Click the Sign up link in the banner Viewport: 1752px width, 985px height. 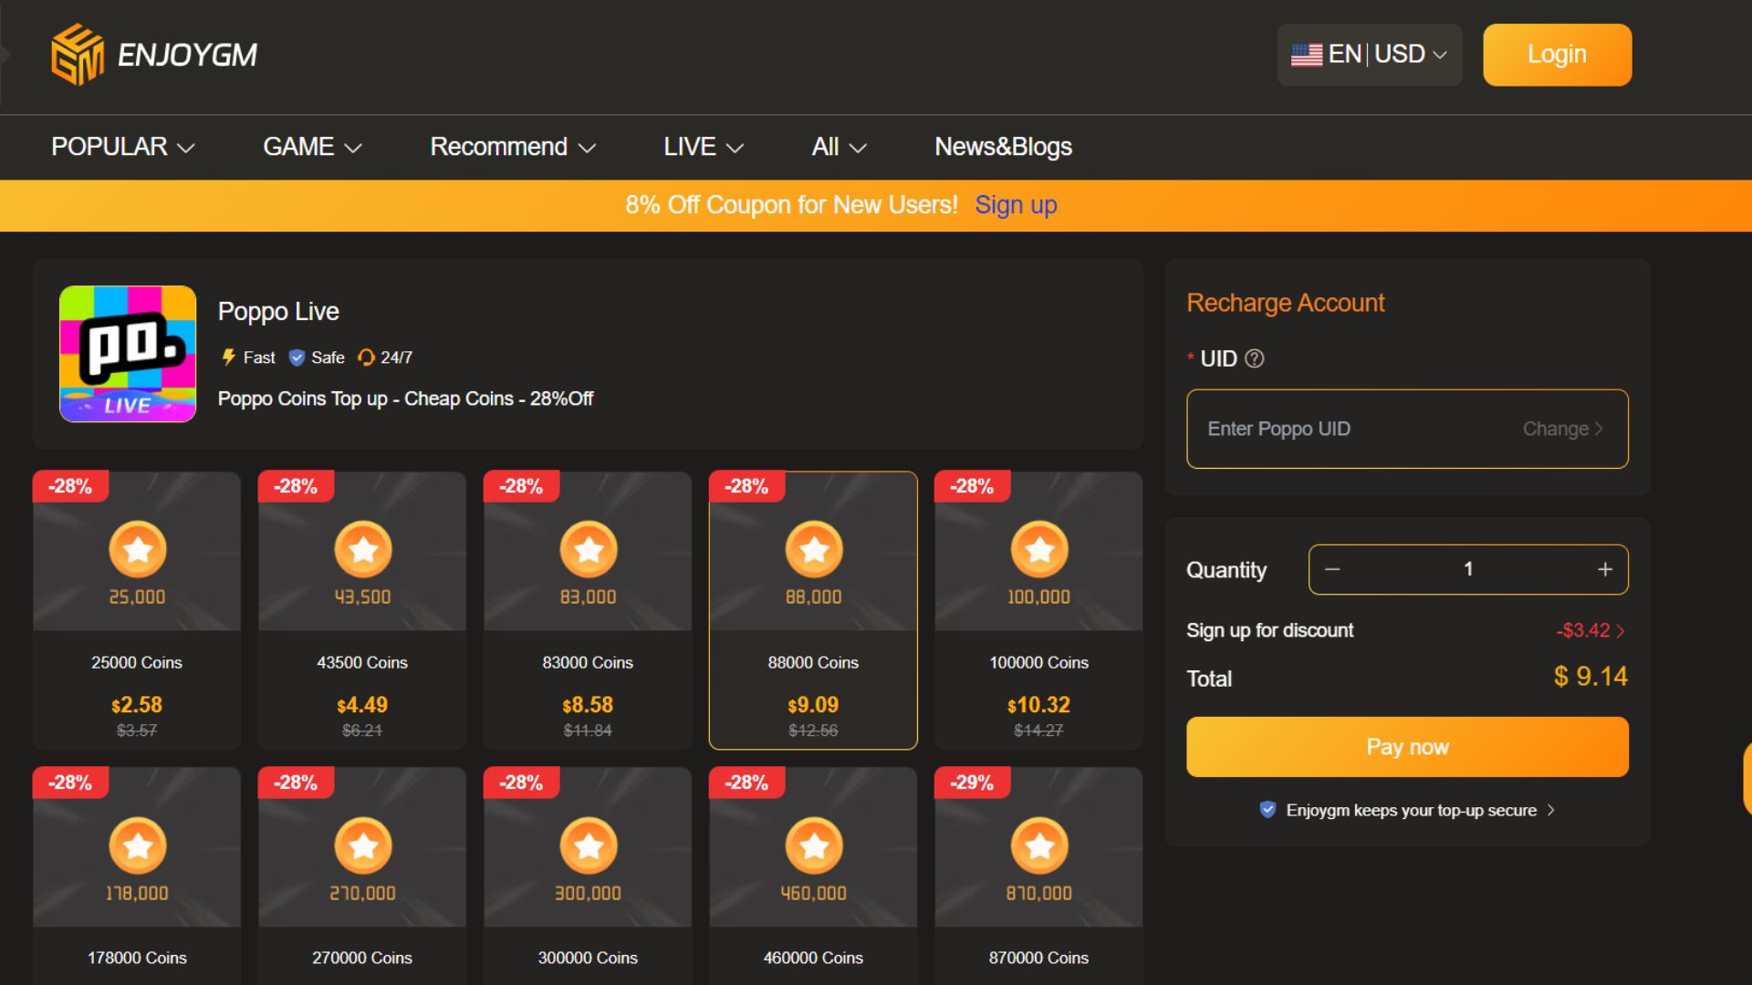point(1016,205)
